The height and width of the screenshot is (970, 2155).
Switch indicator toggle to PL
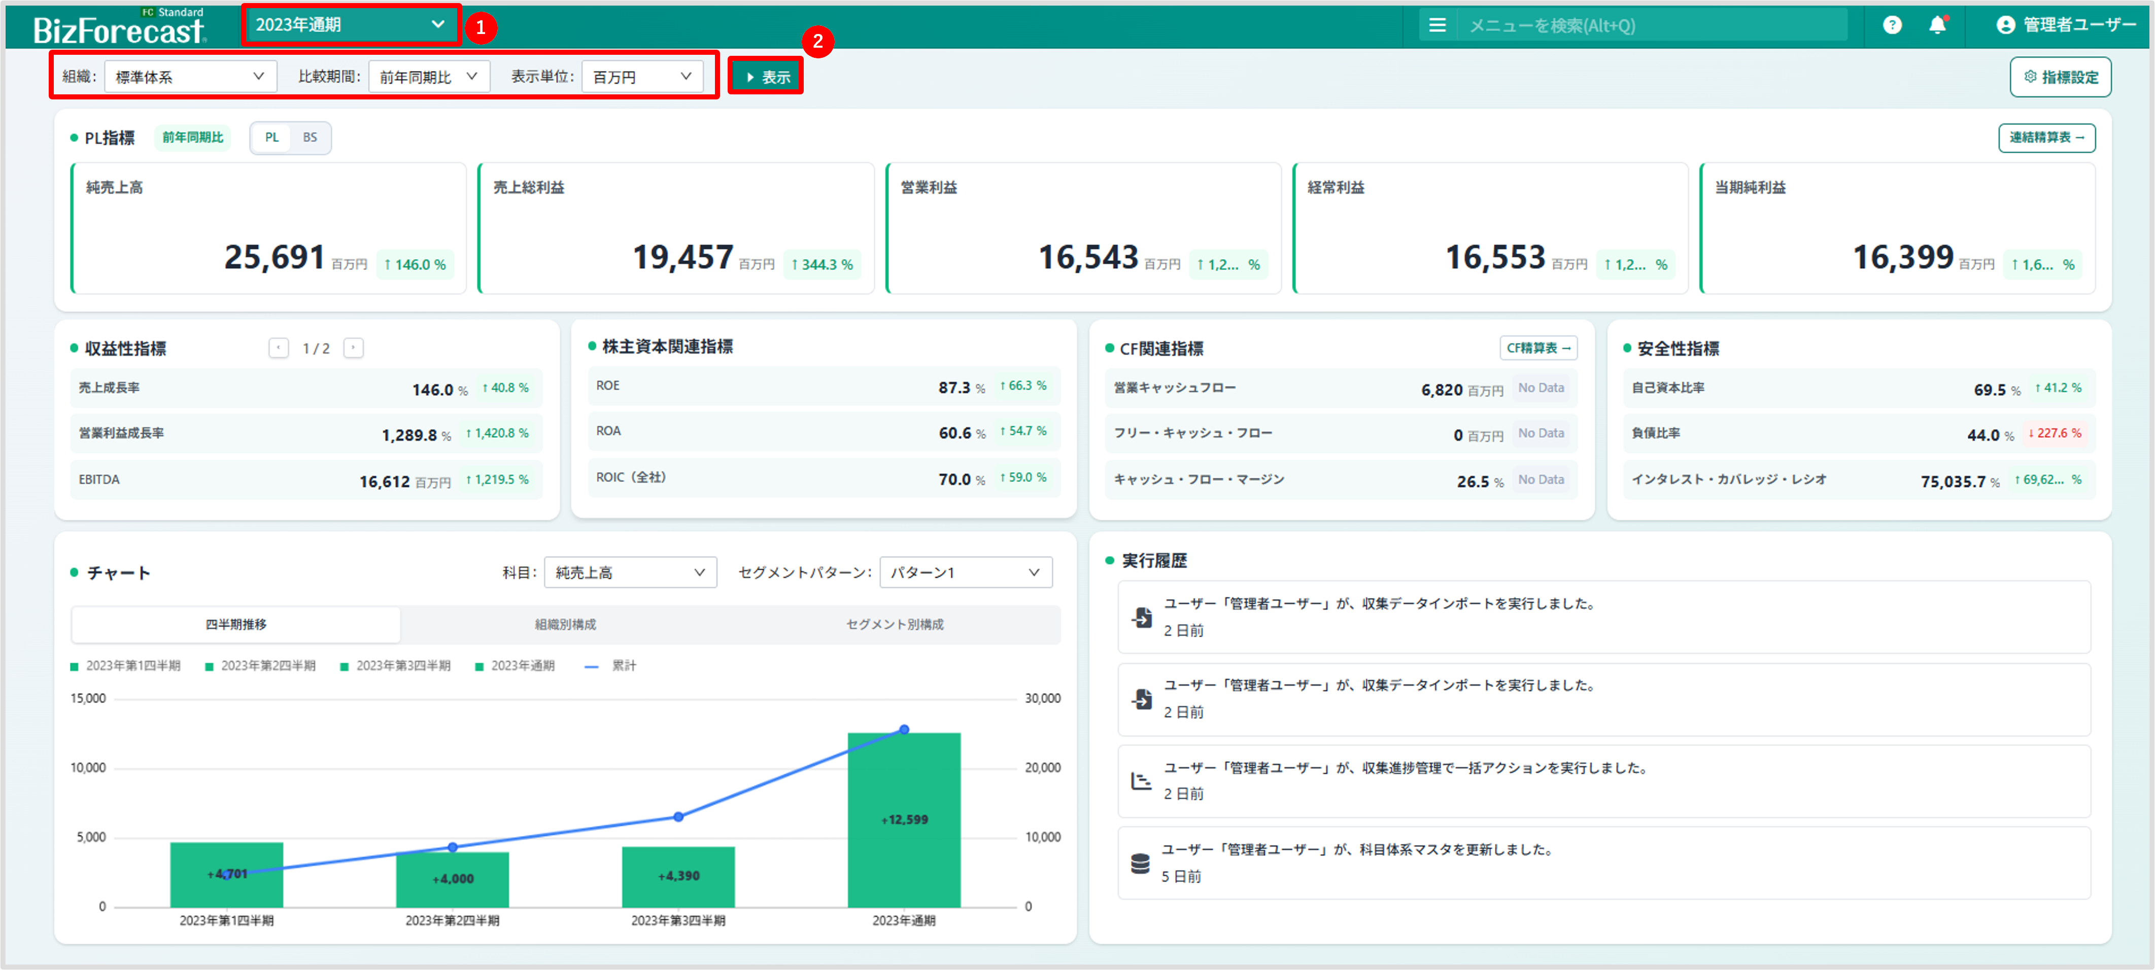pyautogui.click(x=272, y=138)
